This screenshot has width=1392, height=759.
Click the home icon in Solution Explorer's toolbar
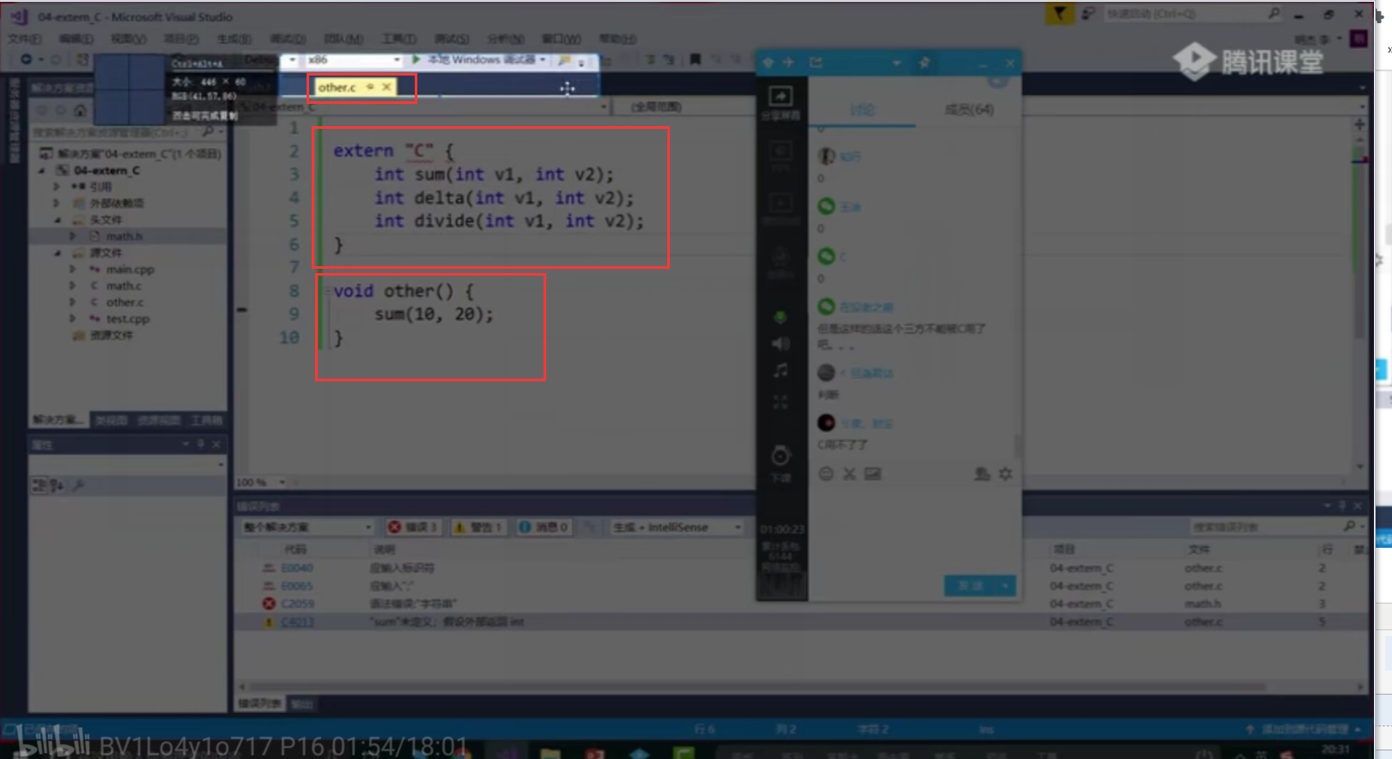(x=81, y=110)
